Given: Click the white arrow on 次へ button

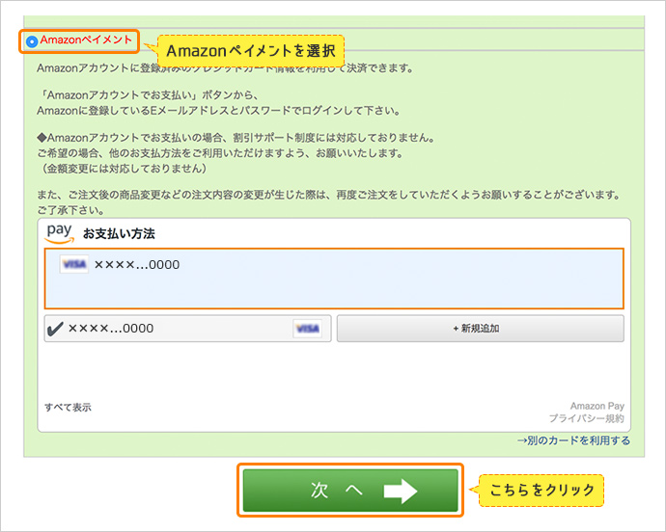Looking at the screenshot, I should 401,491.
